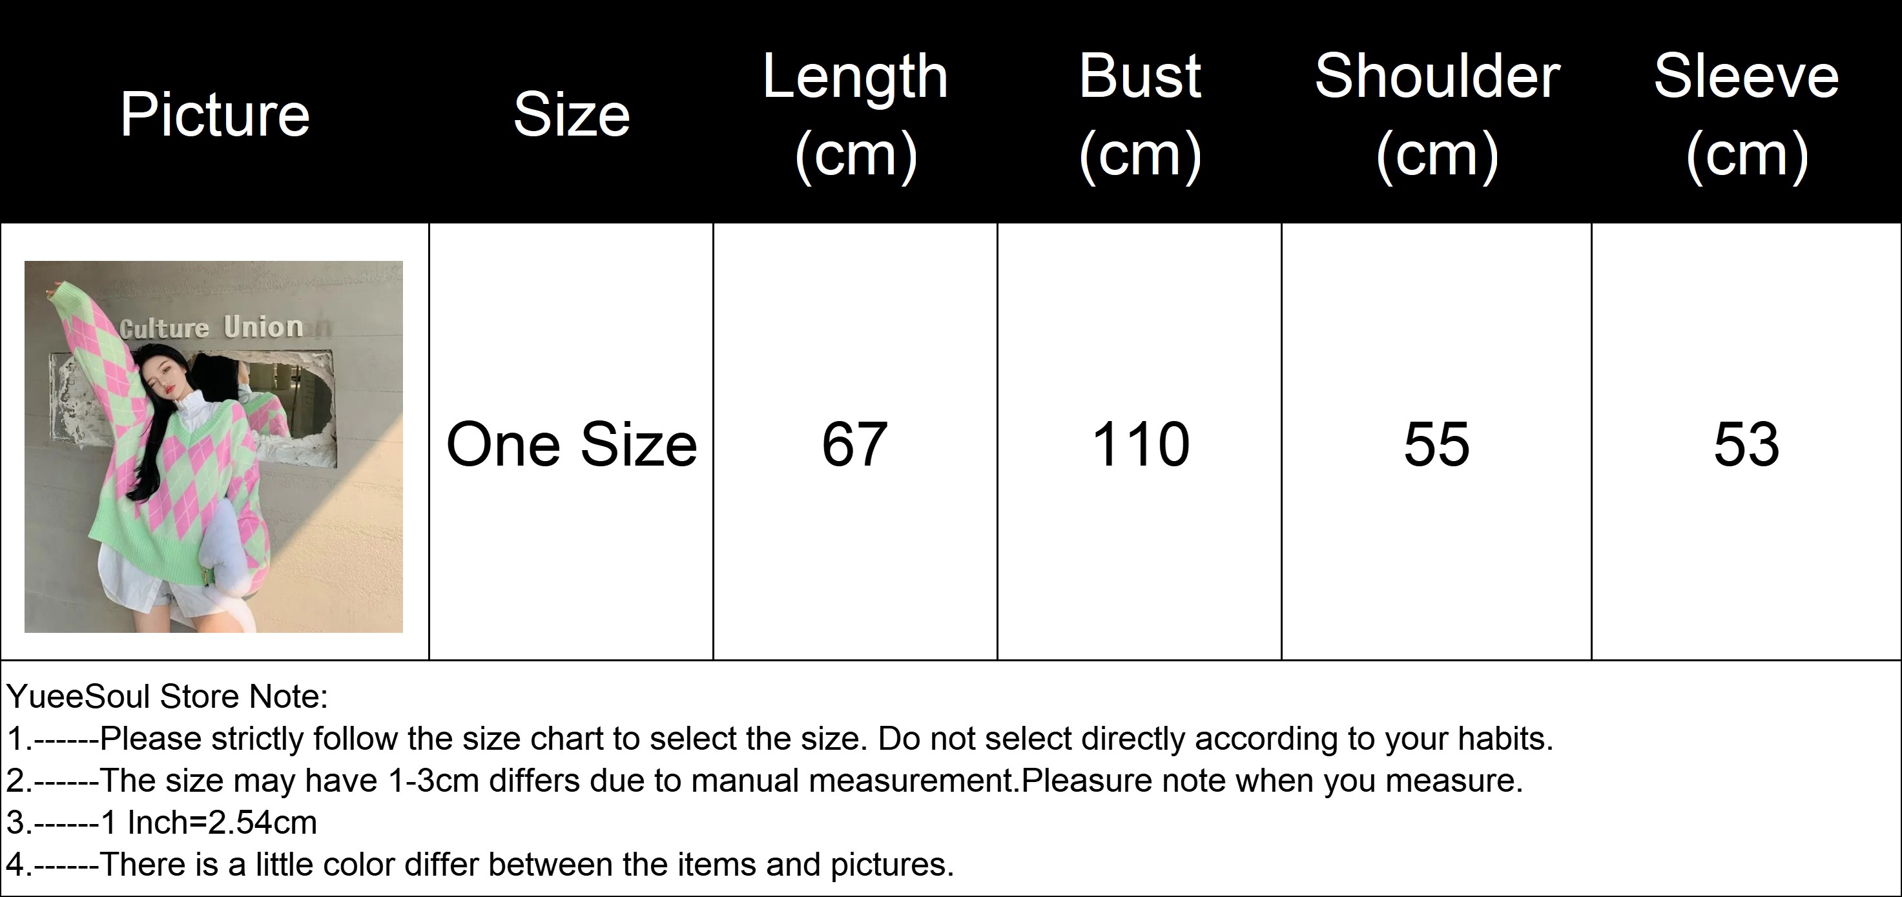Select the 1 Inch=2.54cm note
The height and width of the screenshot is (897, 1902).
161,823
